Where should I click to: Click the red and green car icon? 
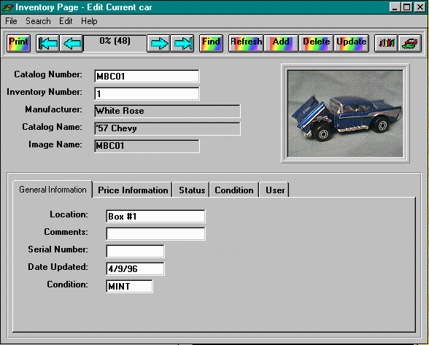point(410,43)
